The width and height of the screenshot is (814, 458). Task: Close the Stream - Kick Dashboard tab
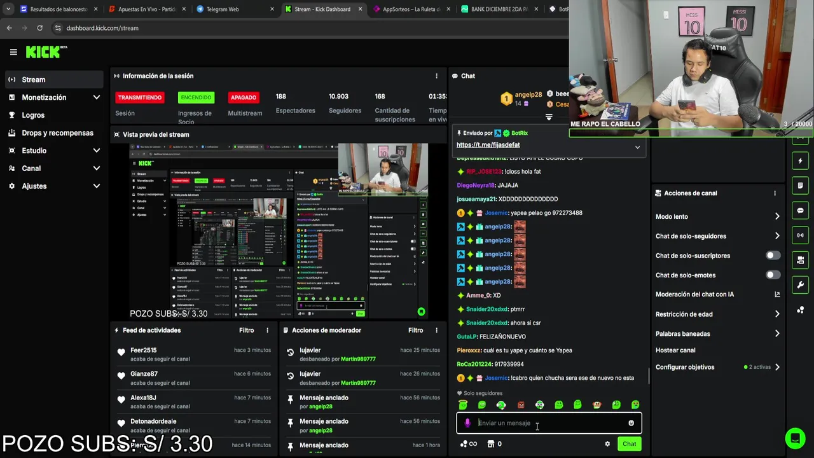tap(360, 9)
